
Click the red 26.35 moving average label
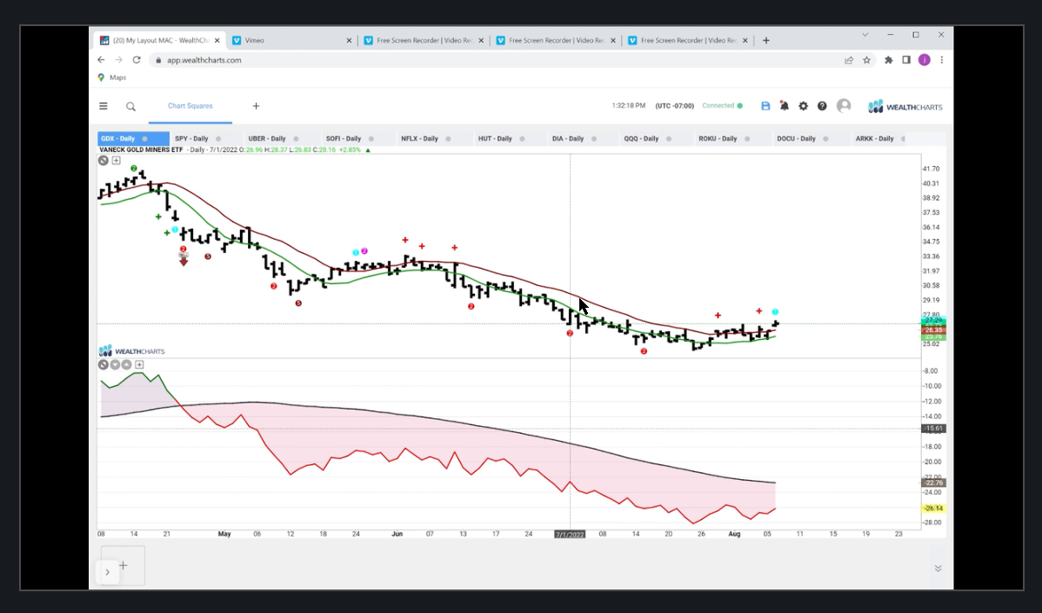pyautogui.click(x=933, y=330)
